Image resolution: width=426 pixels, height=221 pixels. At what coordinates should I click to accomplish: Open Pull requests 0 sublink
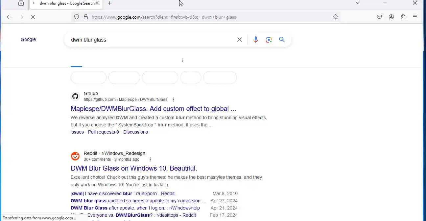pyautogui.click(x=104, y=132)
